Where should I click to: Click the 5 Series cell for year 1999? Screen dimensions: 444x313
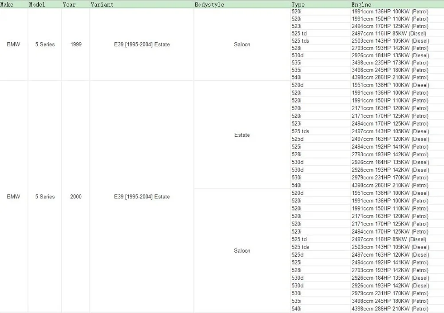tap(45, 44)
